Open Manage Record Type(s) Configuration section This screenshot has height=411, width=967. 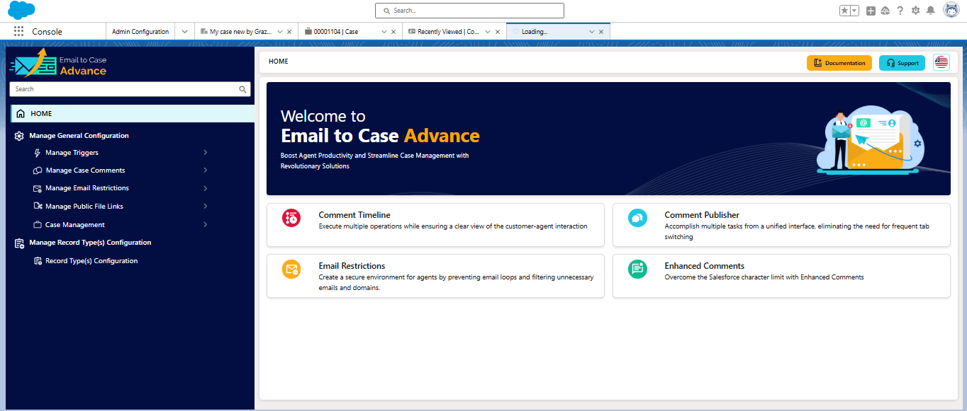90,243
